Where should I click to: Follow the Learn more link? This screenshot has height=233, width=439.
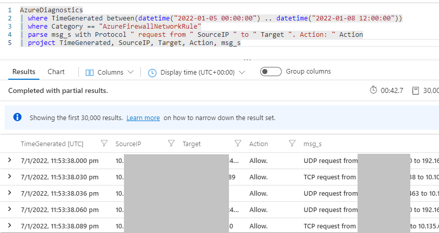pos(143,118)
